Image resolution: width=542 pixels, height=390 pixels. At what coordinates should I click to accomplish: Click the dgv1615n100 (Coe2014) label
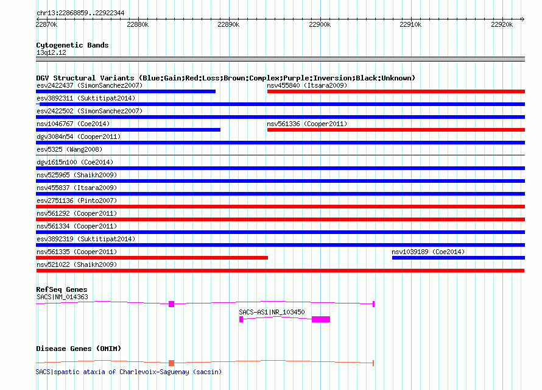[75, 162]
